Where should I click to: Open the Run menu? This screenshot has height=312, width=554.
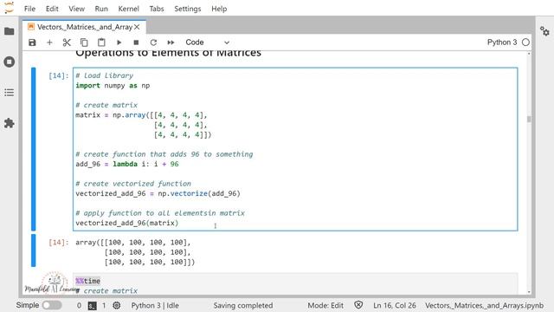point(101,9)
